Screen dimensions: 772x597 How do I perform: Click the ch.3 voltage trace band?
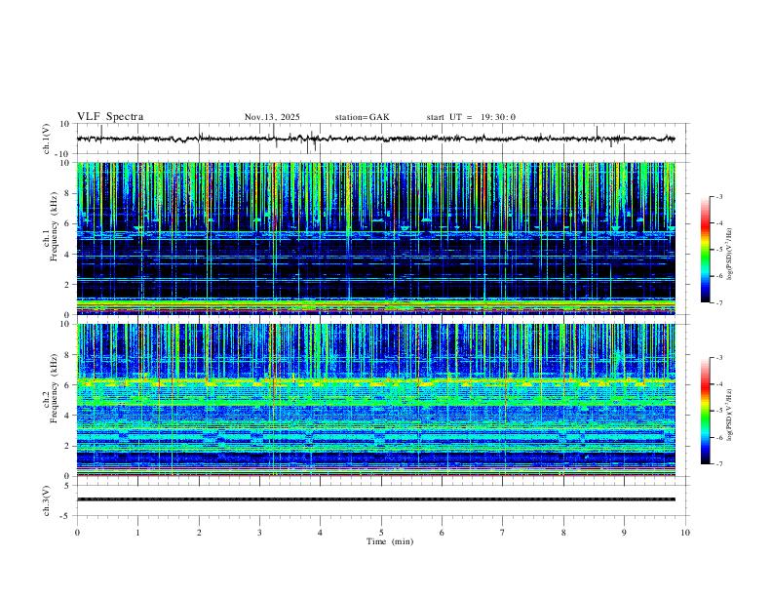click(375, 499)
